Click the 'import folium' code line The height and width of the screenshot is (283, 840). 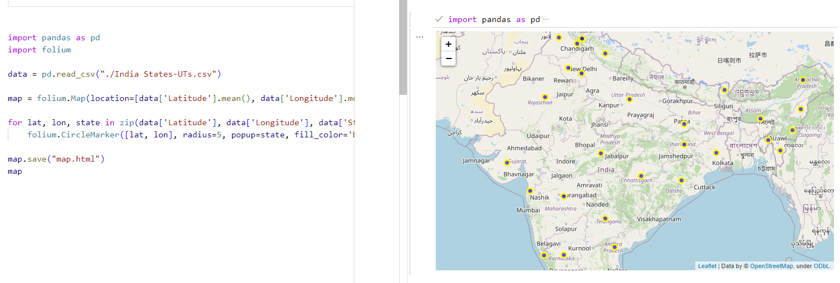(x=39, y=50)
